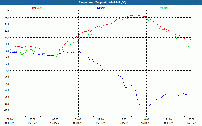Click the 8,0 y-axis value
Screen dimensions: 202x126
coord(8,44)
